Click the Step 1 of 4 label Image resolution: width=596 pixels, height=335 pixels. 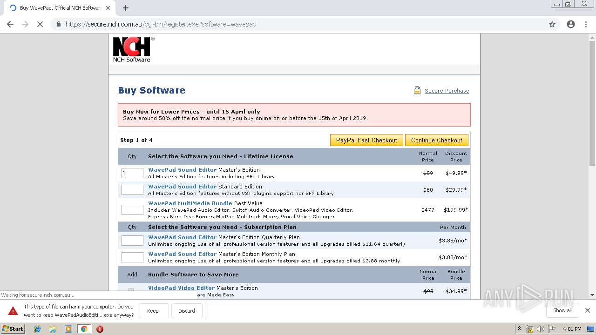click(136, 140)
